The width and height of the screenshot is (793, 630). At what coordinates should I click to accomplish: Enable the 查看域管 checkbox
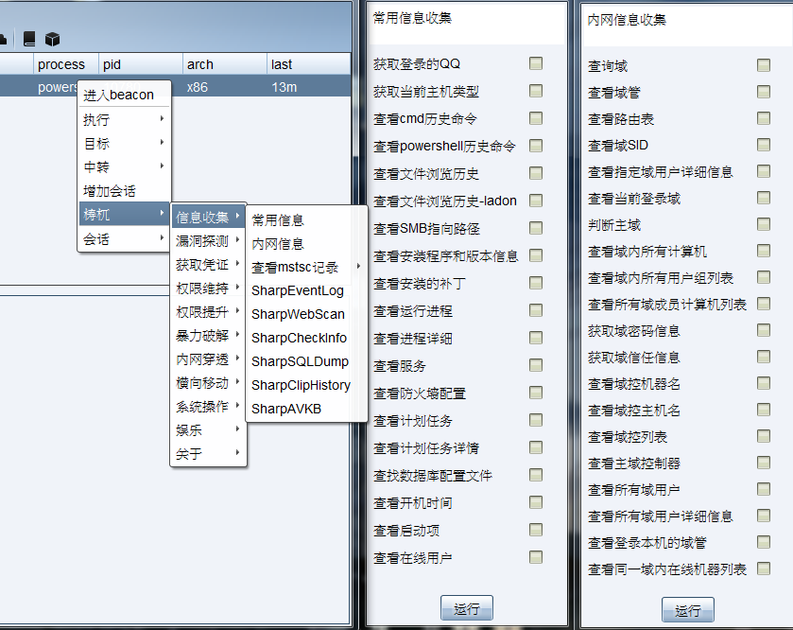tap(764, 92)
